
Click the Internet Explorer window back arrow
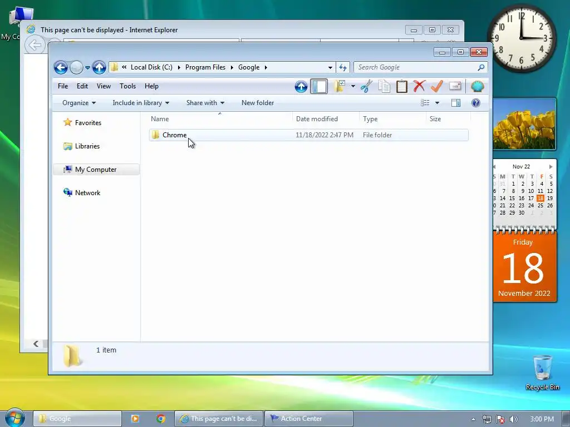[x=35, y=46]
